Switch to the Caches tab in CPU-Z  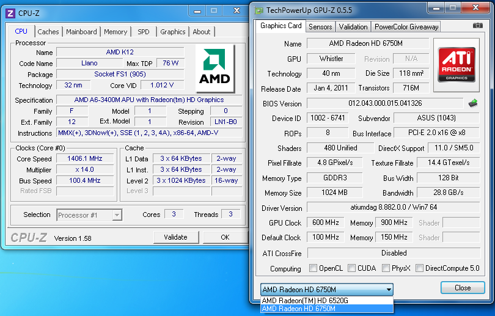click(x=48, y=32)
